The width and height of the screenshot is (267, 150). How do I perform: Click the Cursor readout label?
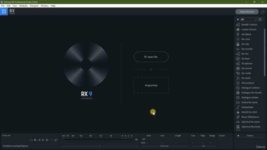(x=222, y=135)
